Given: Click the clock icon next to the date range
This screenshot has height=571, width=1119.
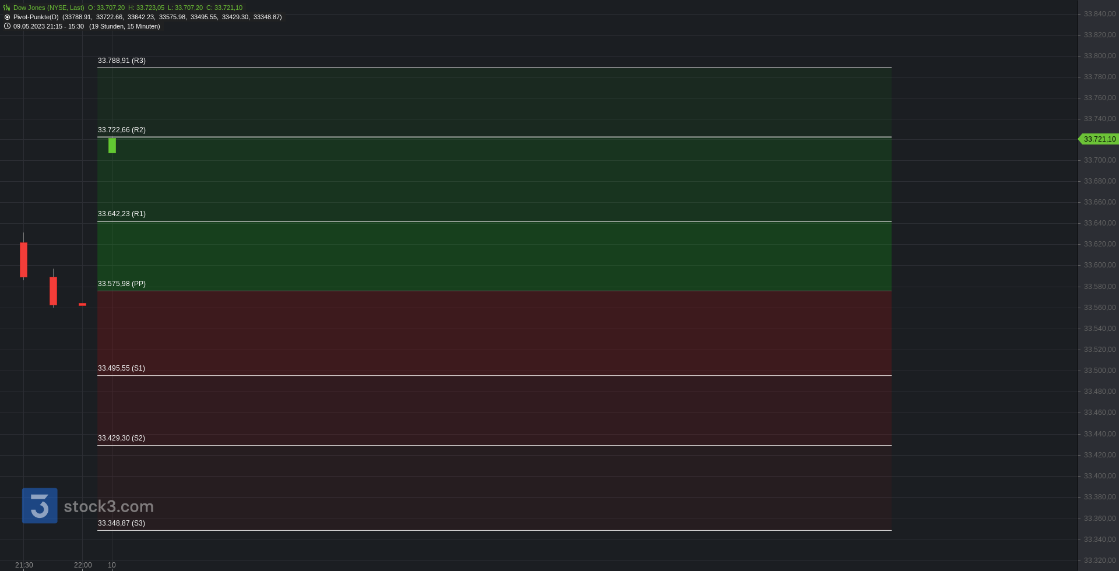Looking at the screenshot, I should 7,26.
